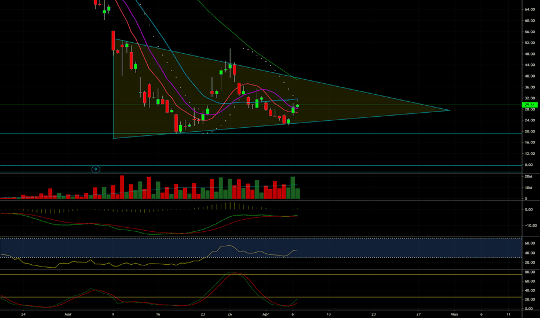Click the 12.00 price axis label

tap(530, 154)
